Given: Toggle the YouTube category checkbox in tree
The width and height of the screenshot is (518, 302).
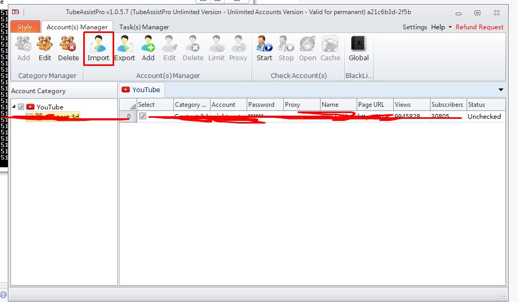Looking at the screenshot, I should click(21, 107).
